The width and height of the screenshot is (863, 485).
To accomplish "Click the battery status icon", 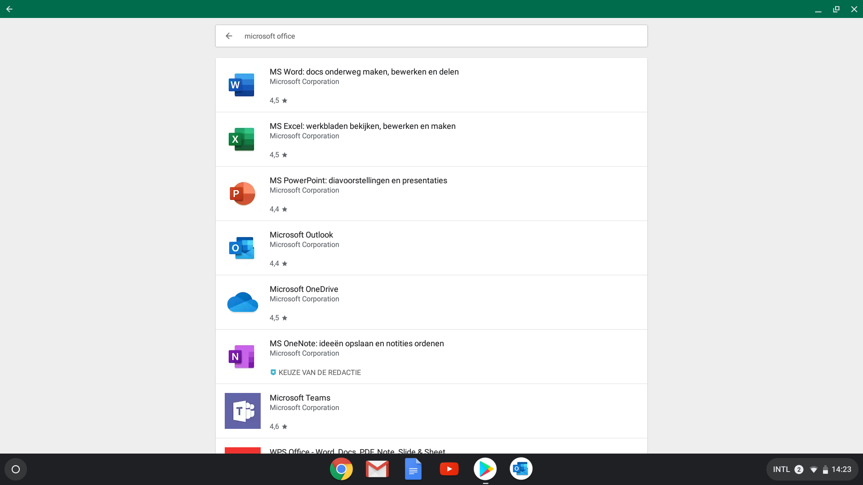I will [825, 470].
